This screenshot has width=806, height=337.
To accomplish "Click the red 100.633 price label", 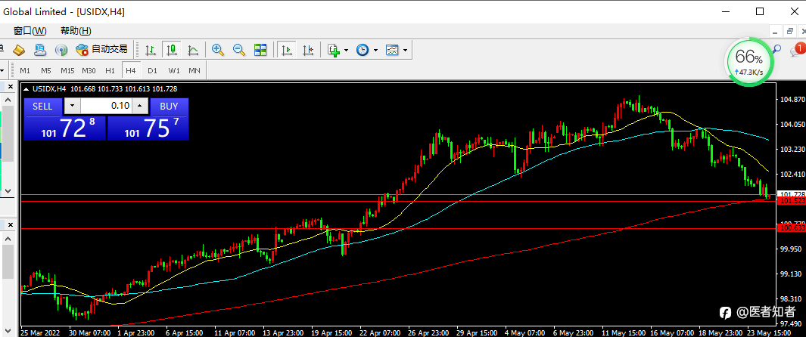I will click(x=792, y=227).
